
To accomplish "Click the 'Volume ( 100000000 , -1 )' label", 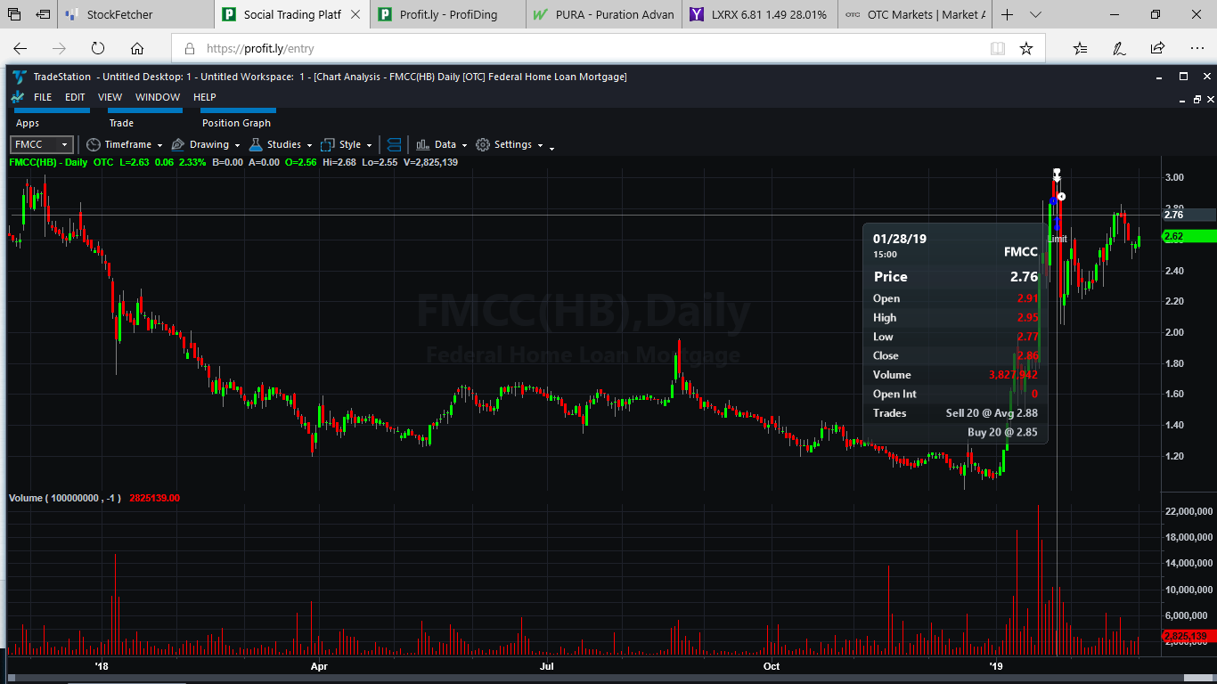I will click(x=65, y=498).
